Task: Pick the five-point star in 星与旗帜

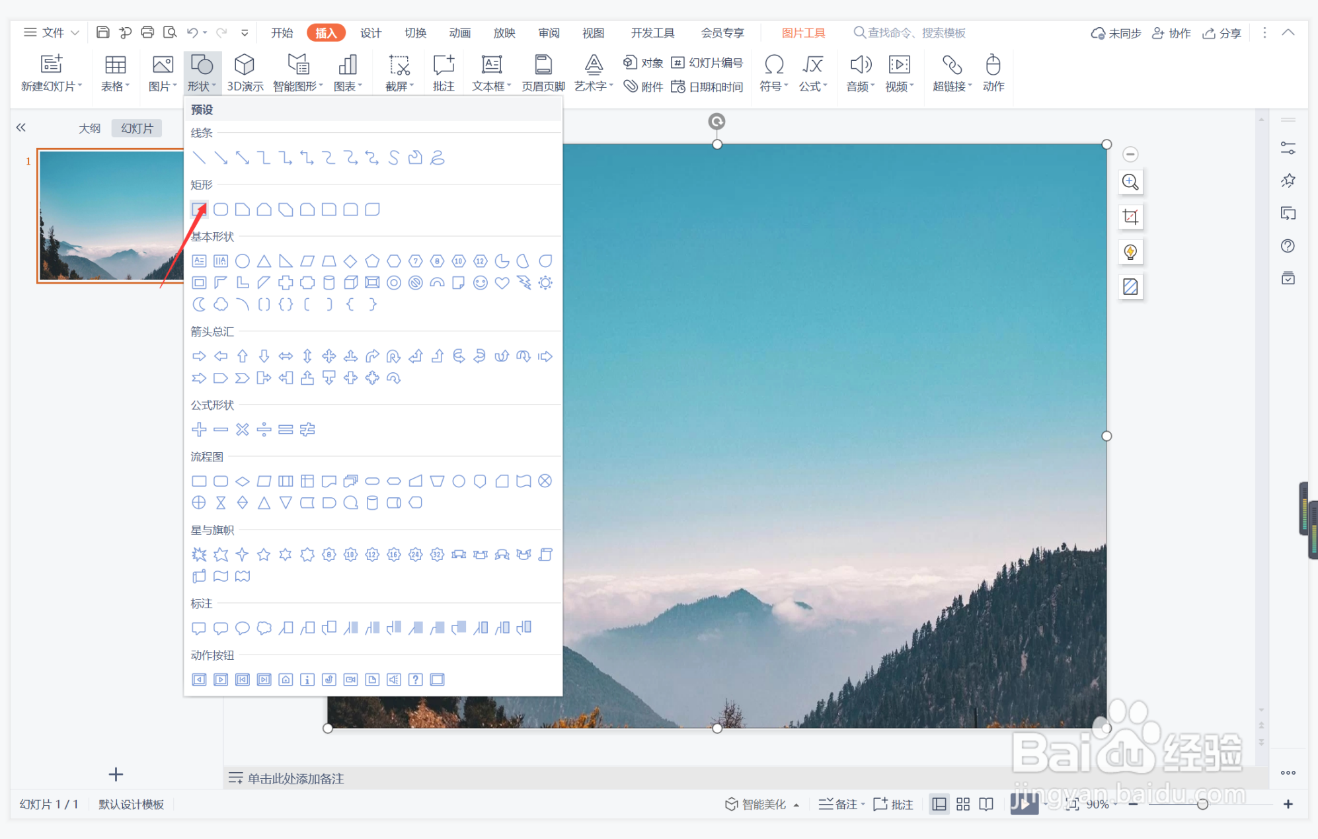Action: [264, 555]
